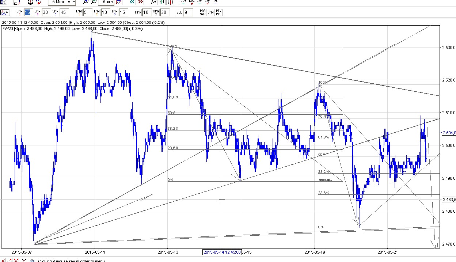Edit EMA 1 period field showing 5
Image resolution: width=456 pixels, height=262 pixels.
[87, 12]
